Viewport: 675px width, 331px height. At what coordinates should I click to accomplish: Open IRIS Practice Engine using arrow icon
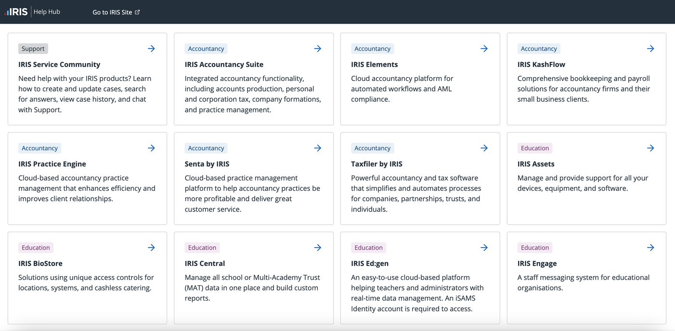click(151, 148)
